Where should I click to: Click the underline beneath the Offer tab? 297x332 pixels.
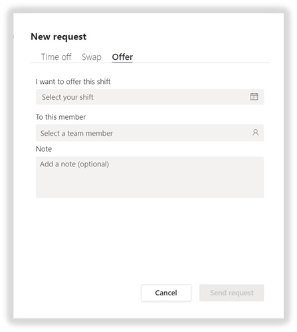(x=122, y=63)
